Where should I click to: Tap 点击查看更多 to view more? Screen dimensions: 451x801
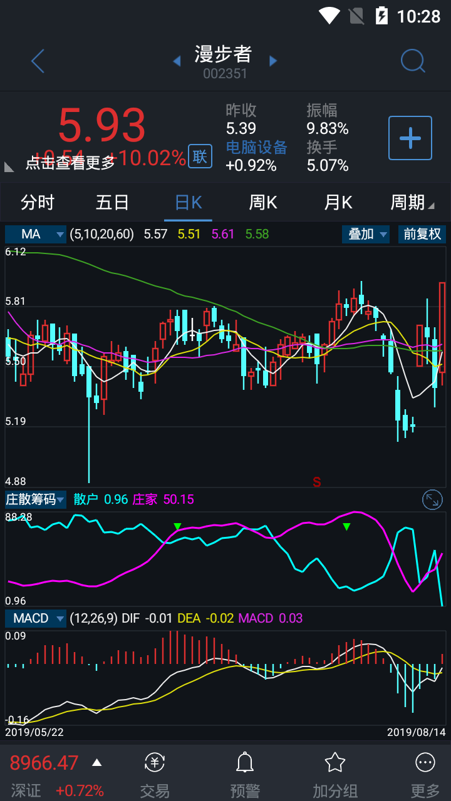[x=70, y=163]
